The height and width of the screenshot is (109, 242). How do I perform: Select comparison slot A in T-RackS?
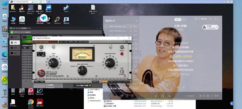[x=105, y=82]
